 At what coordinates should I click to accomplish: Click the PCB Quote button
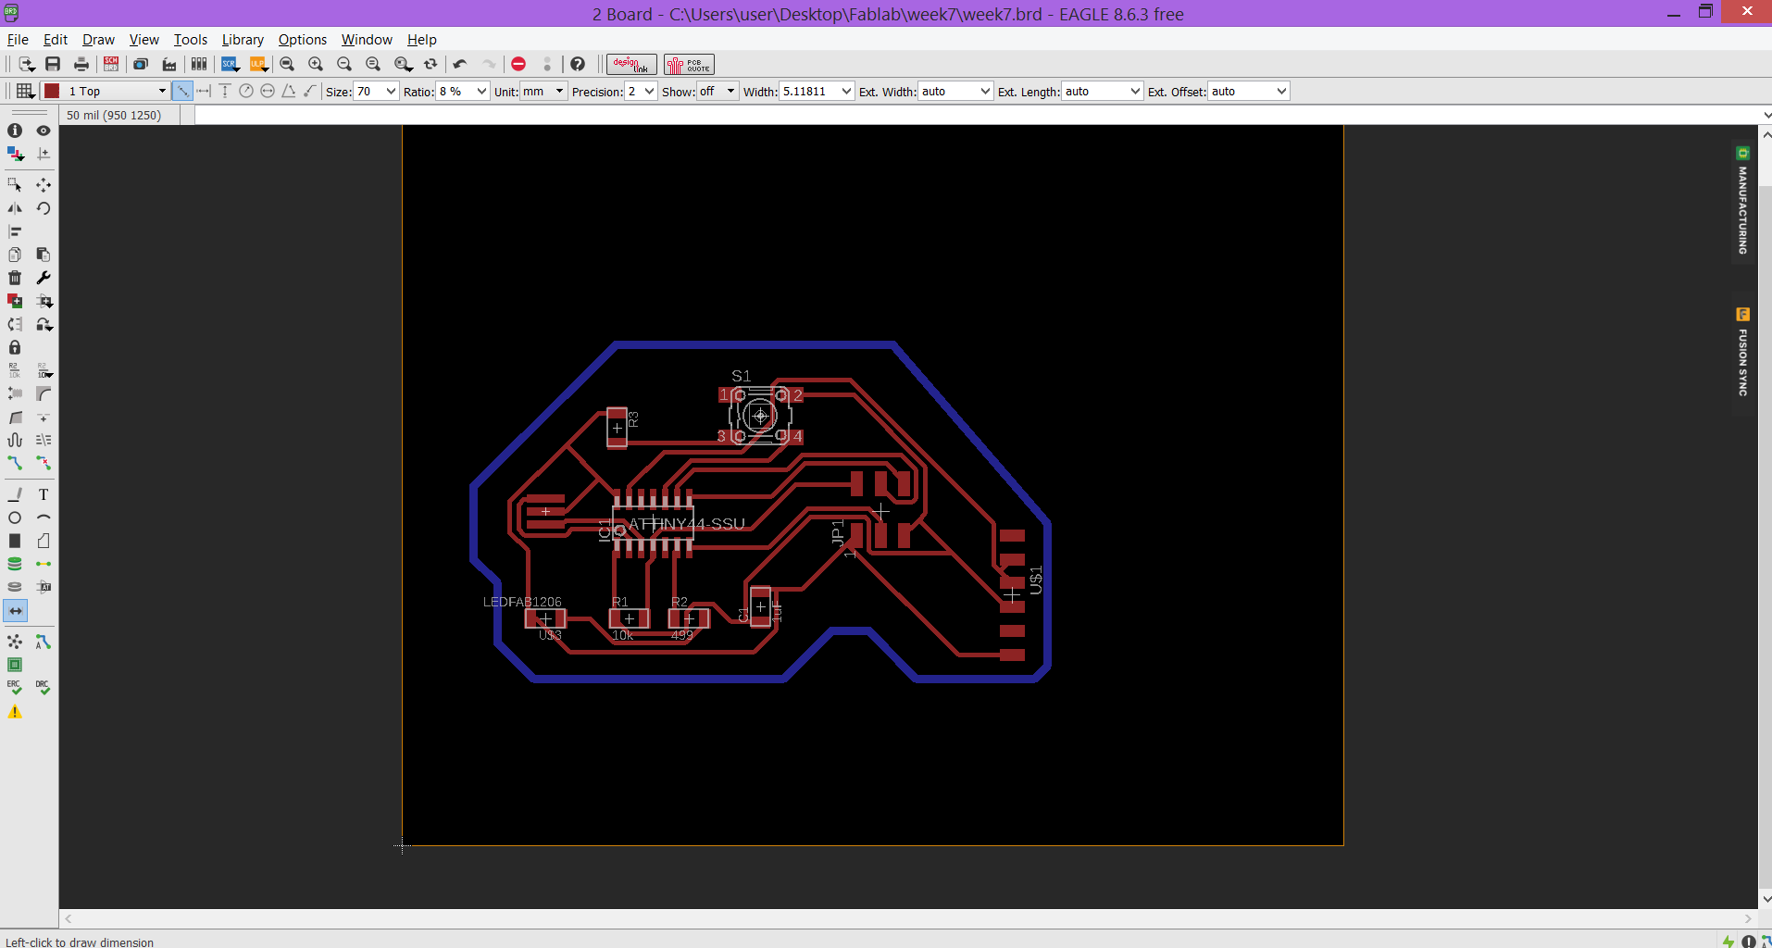689,64
